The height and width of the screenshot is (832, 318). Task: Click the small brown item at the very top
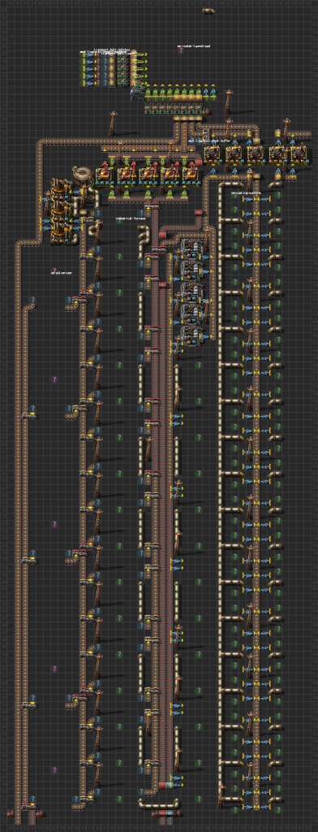pos(208,11)
